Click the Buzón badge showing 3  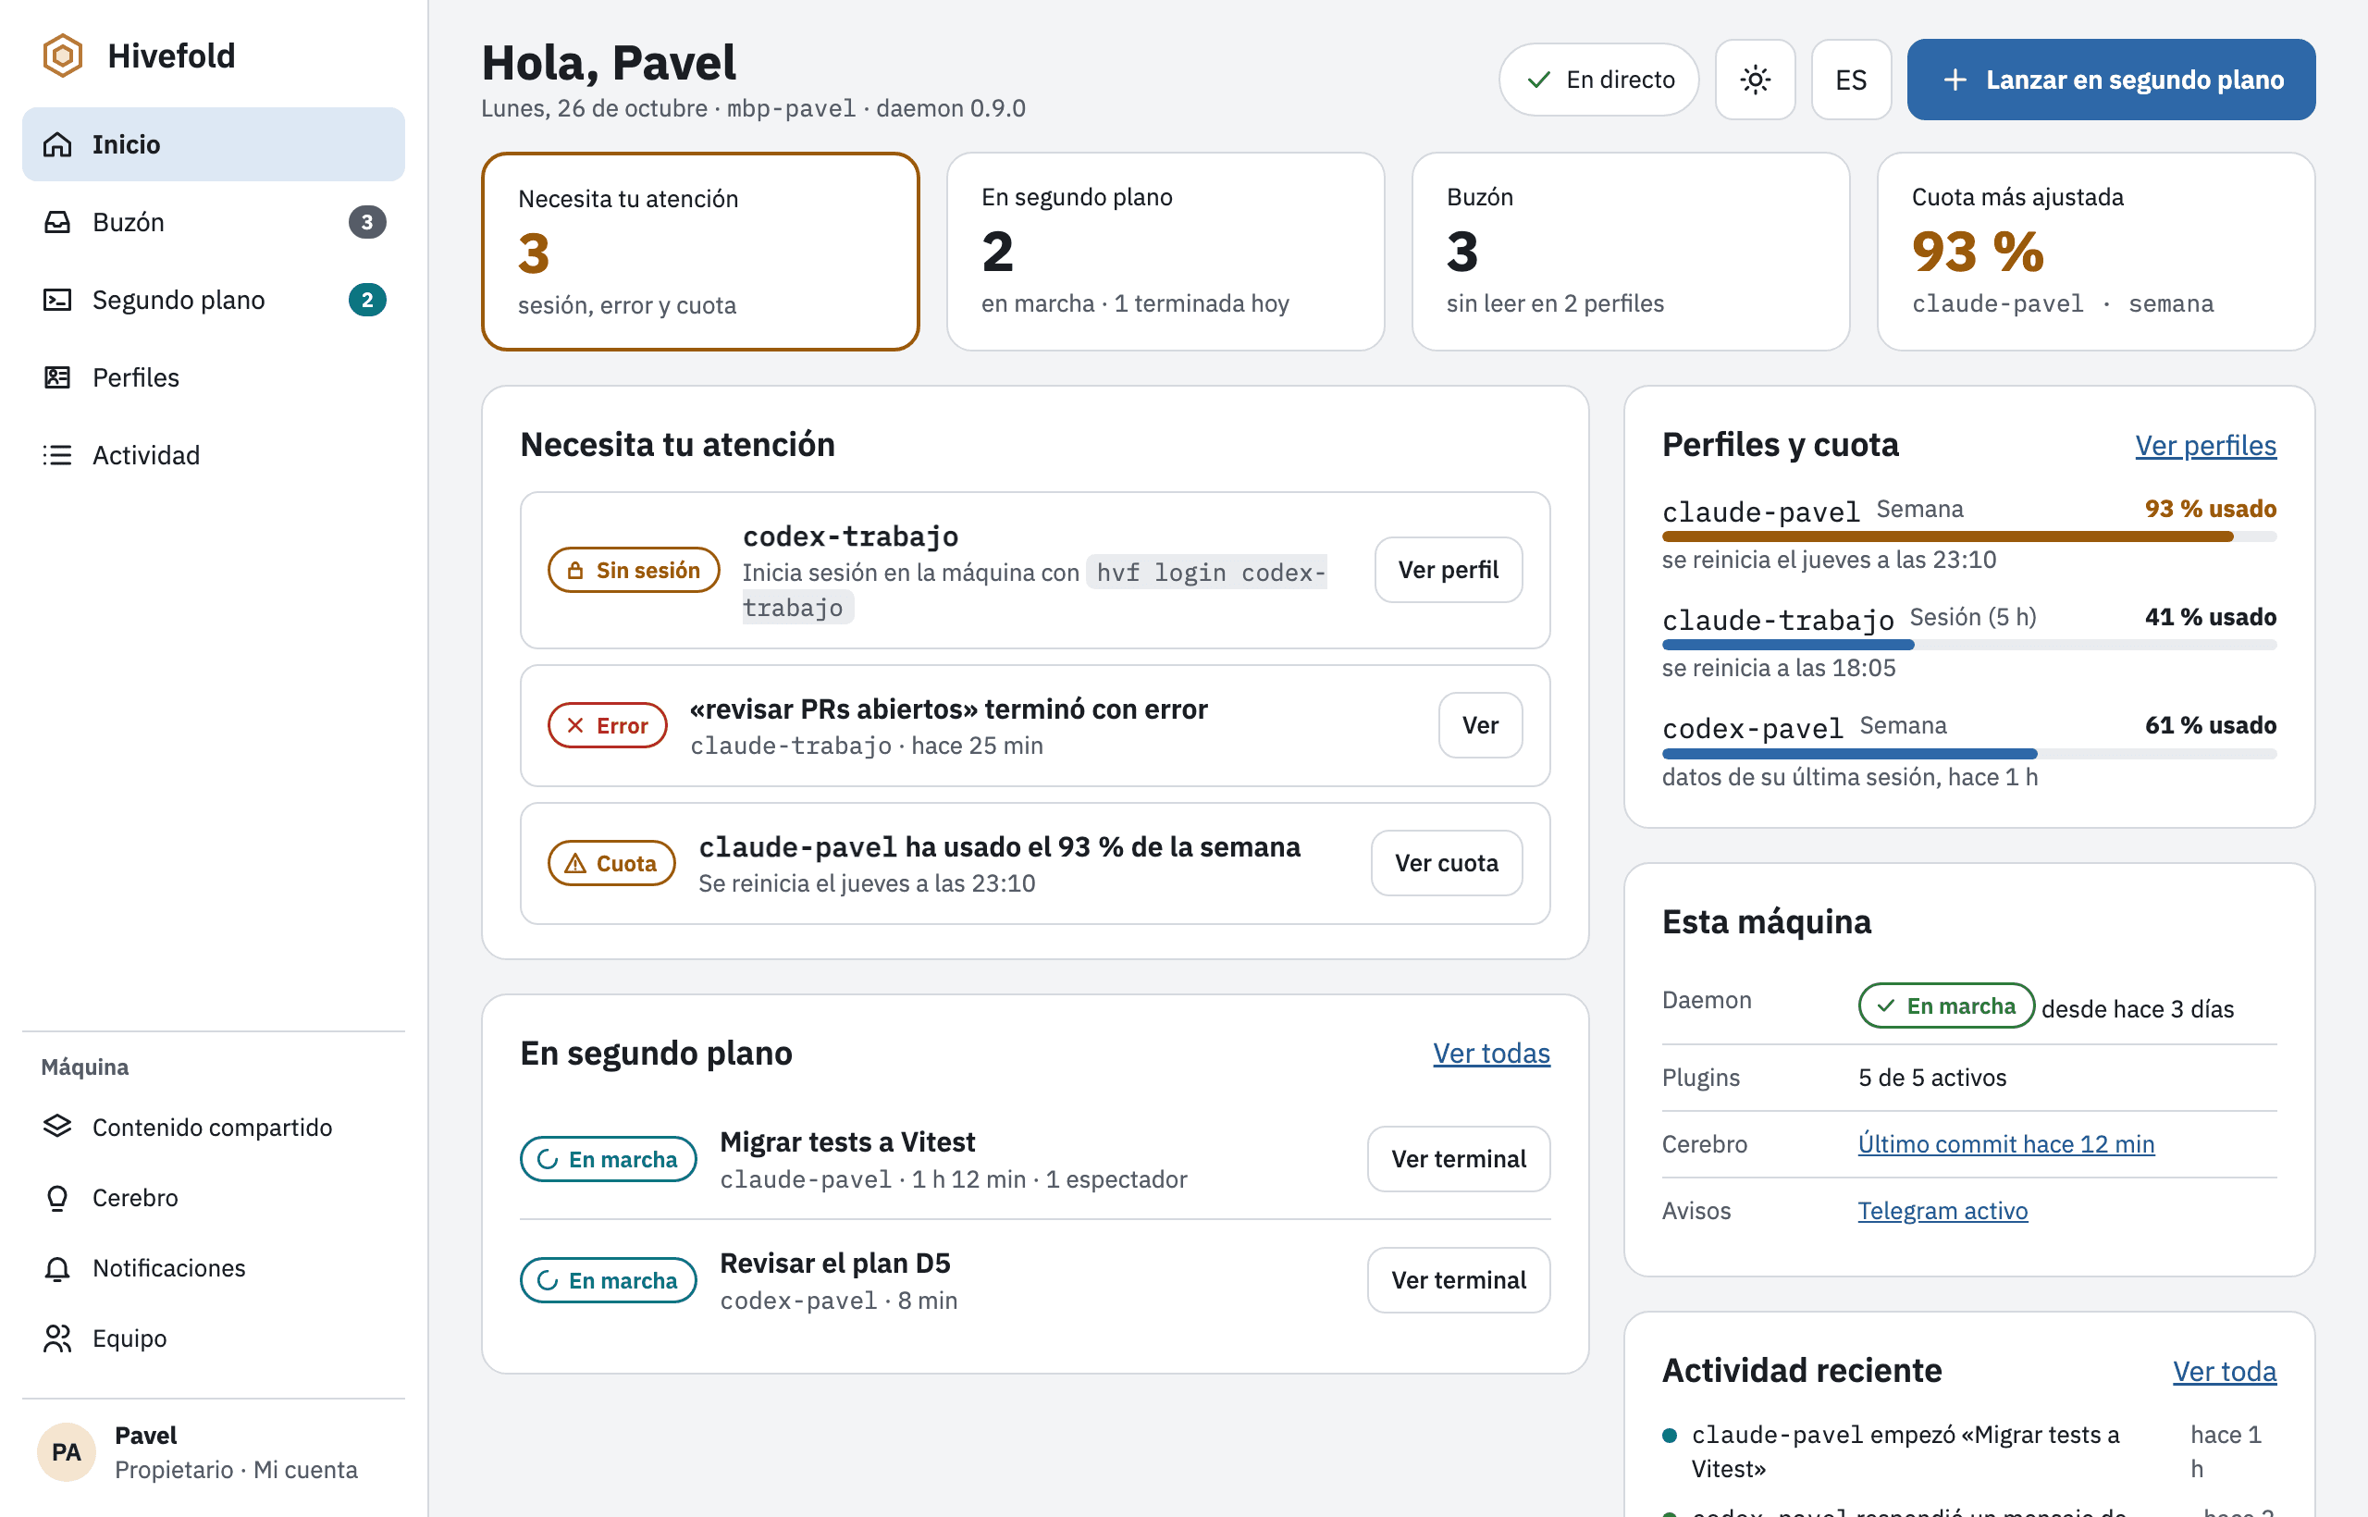coord(367,223)
